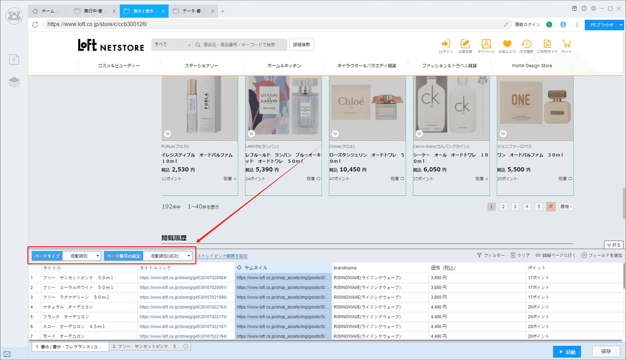Screen dimensions: 626x360
Task: Open コスメ&ビューティー menu
Action: 119,66
